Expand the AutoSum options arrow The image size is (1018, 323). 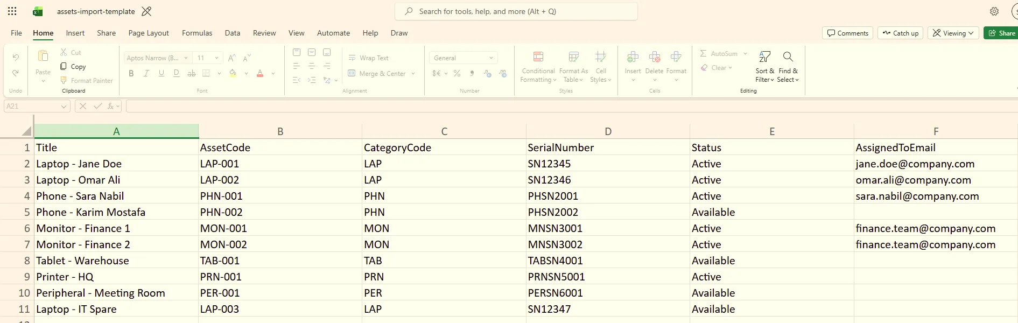pyautogui.click(x=745, y=54)
